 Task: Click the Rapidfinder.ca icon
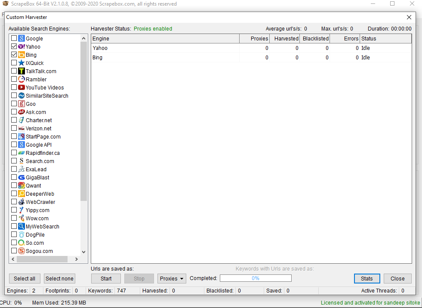point(22,153)
